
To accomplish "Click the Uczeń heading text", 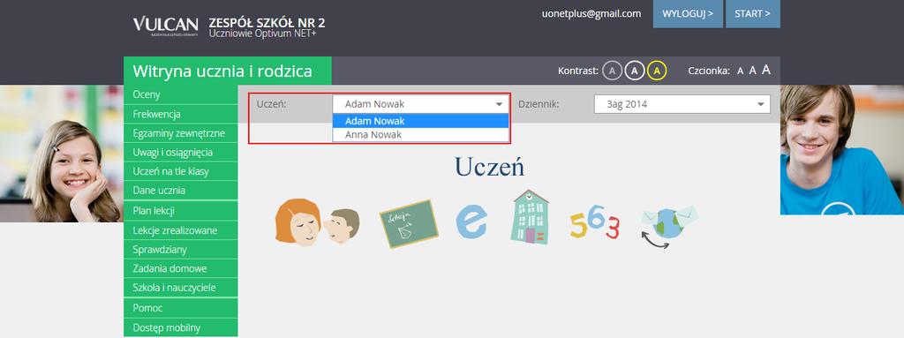I will pos(489,167).
